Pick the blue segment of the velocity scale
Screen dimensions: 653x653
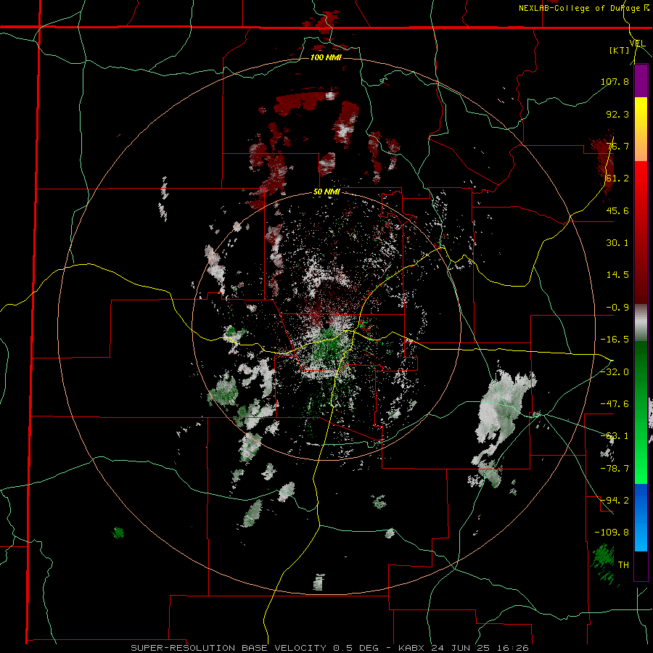[x=641, y=517]
